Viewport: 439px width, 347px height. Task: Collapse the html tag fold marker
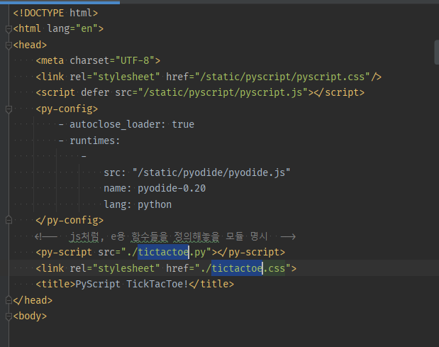coord(9,29)
